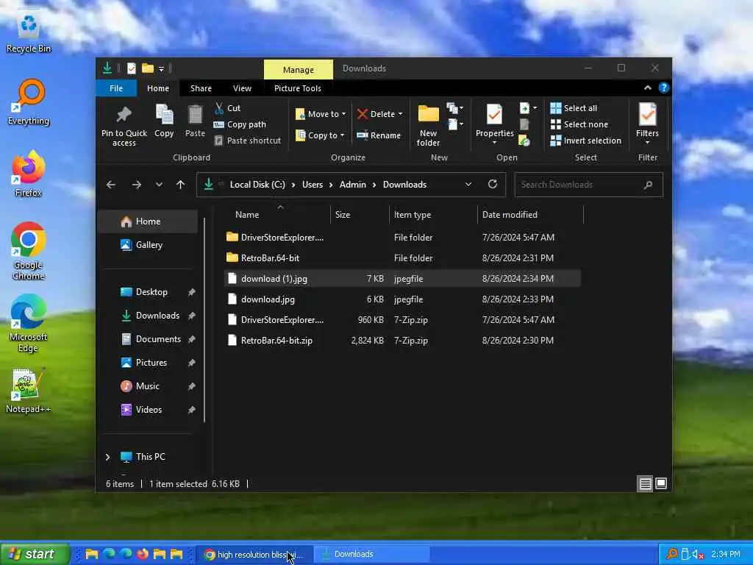Open the Recycle Bin icon
Screen dimensions: 753x565
pos(29,29)
